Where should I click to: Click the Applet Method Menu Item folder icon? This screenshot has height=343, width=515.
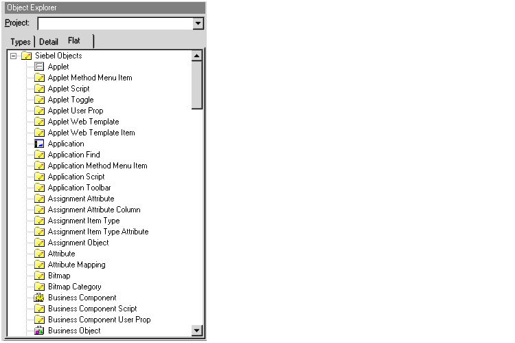tap(39, 78)
